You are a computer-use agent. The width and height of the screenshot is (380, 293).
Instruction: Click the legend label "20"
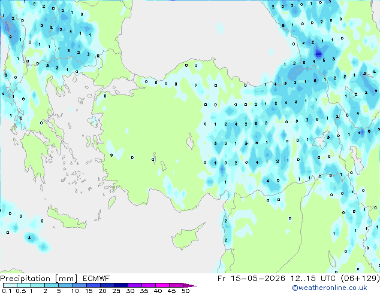(x=102, y=291)
